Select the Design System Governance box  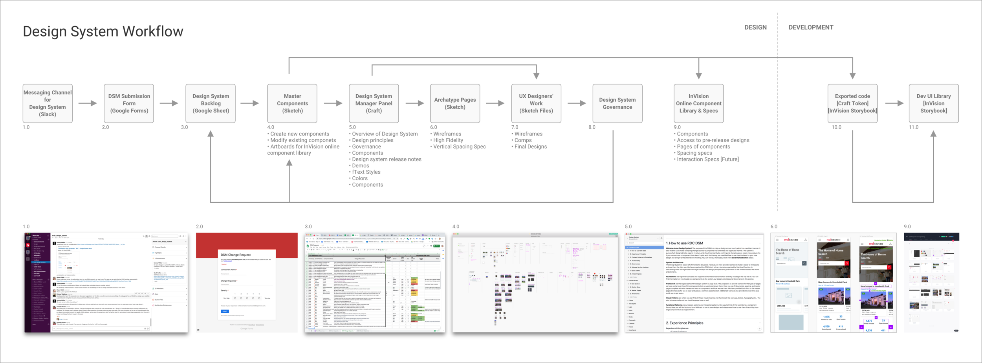(617, 103)
